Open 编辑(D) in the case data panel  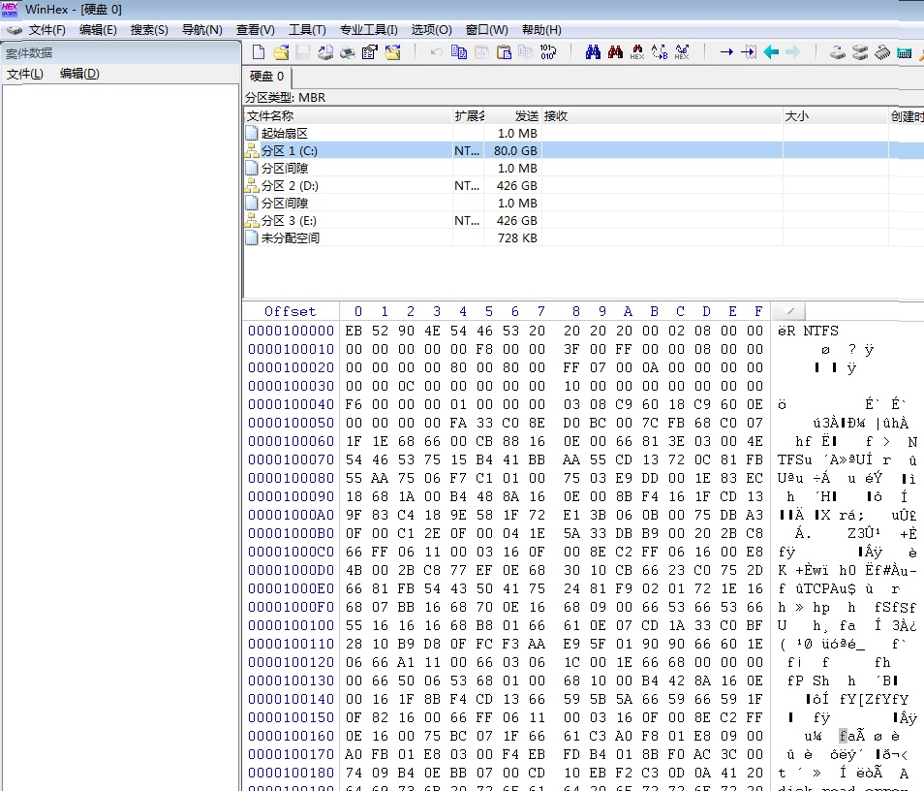click(x=79, y=74)
